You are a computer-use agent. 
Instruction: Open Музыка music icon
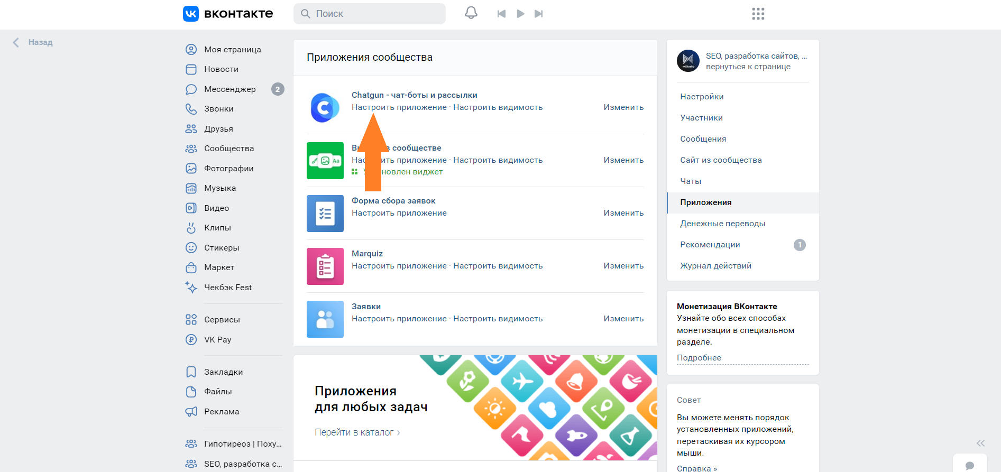pos(191,188)
